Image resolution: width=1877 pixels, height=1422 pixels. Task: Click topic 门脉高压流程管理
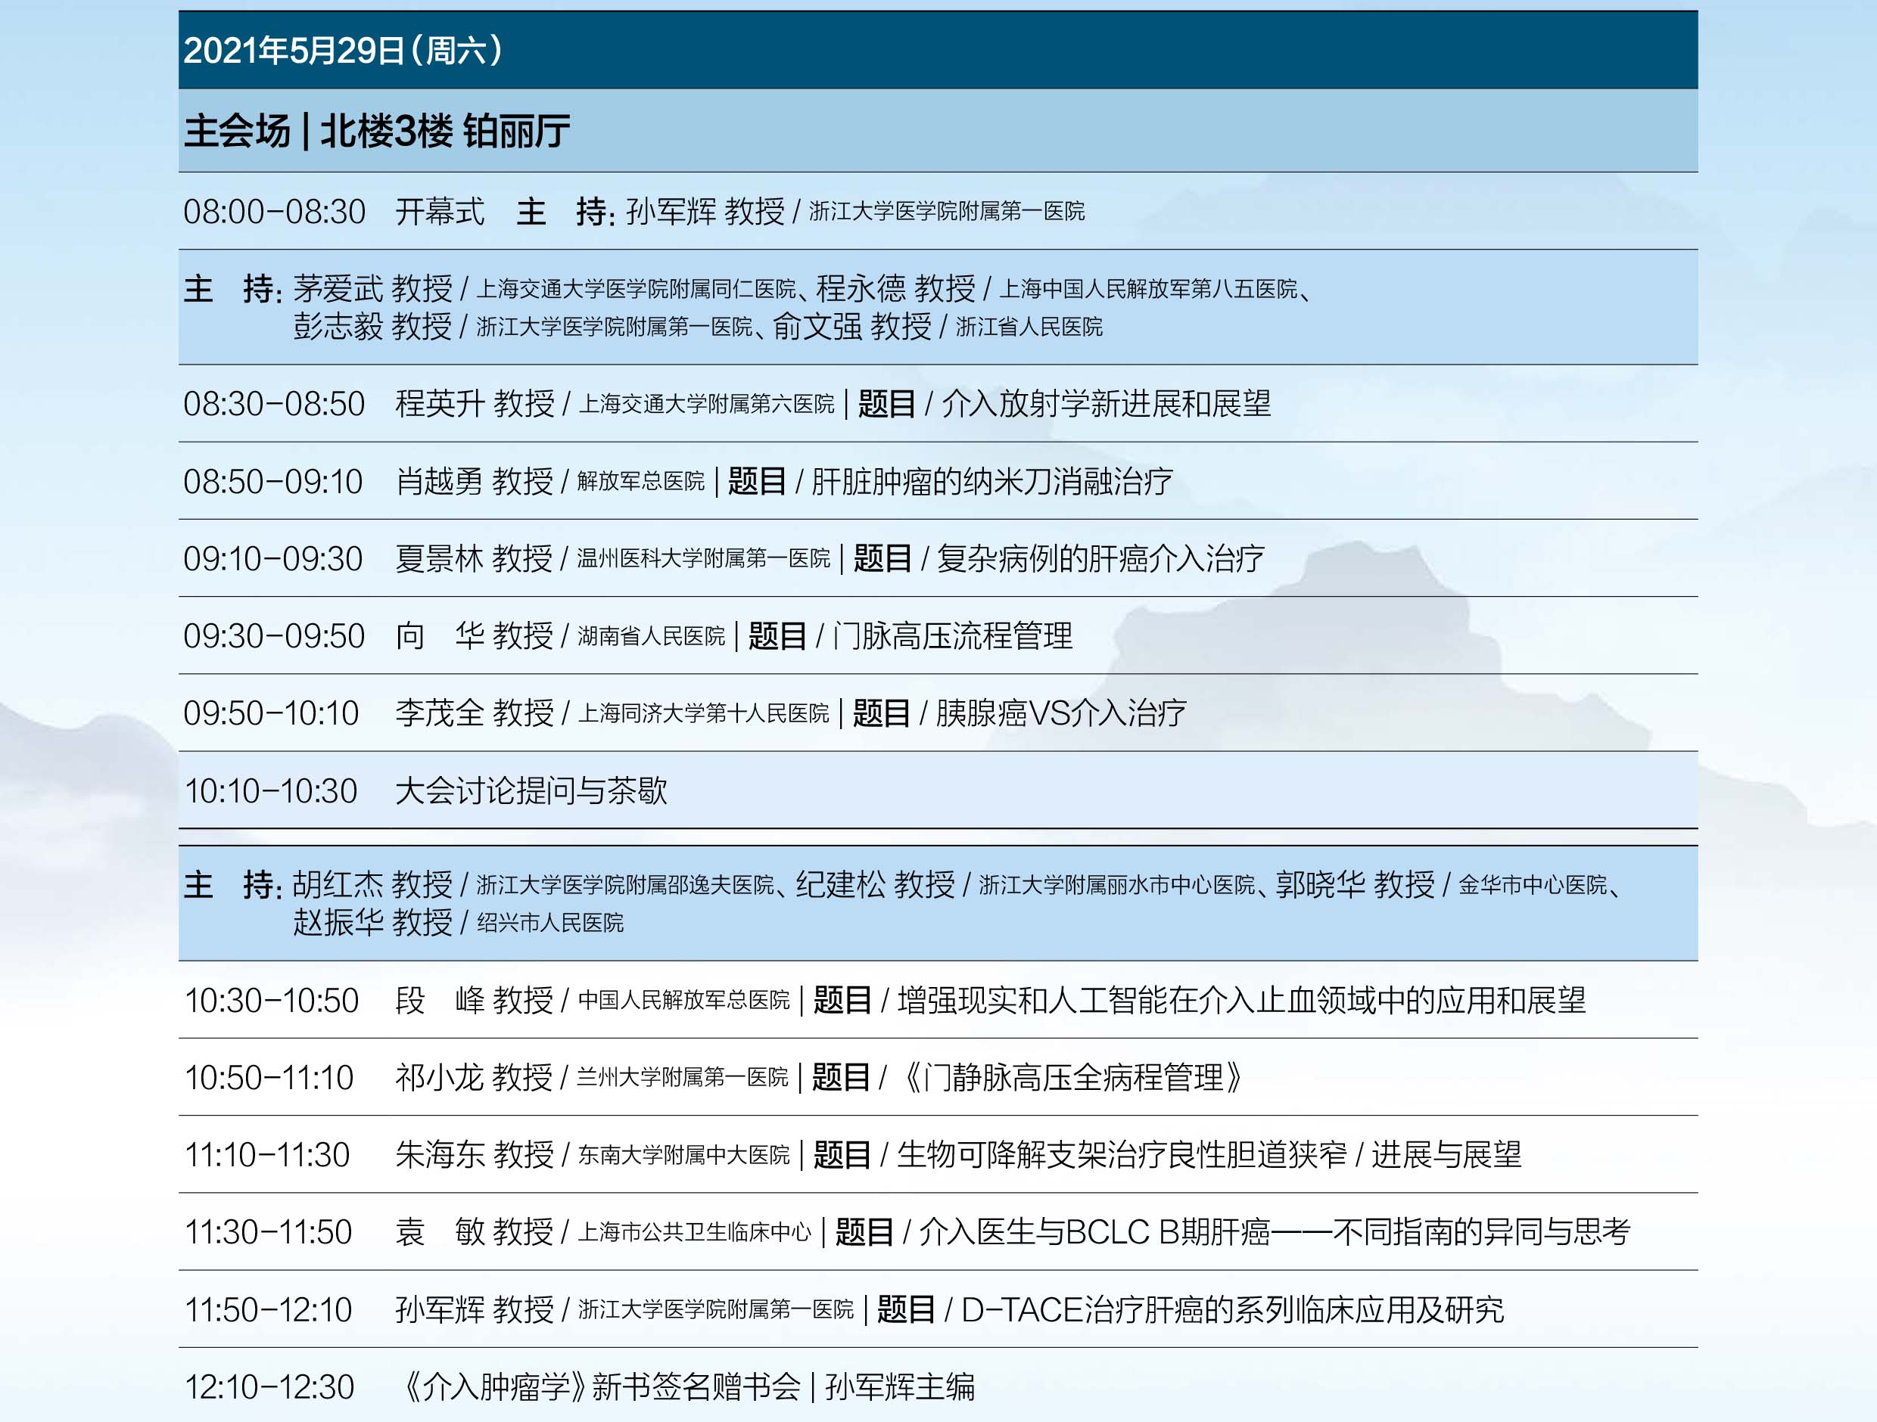tap(953, 636)
